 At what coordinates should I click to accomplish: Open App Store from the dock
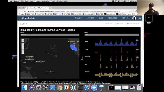pyautogui.click(x=87, y=87)
